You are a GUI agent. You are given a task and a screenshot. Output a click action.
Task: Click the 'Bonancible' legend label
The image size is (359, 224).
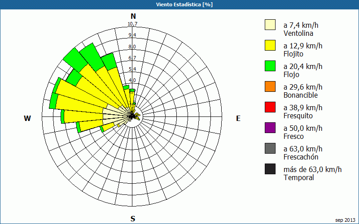coord(301,95)
